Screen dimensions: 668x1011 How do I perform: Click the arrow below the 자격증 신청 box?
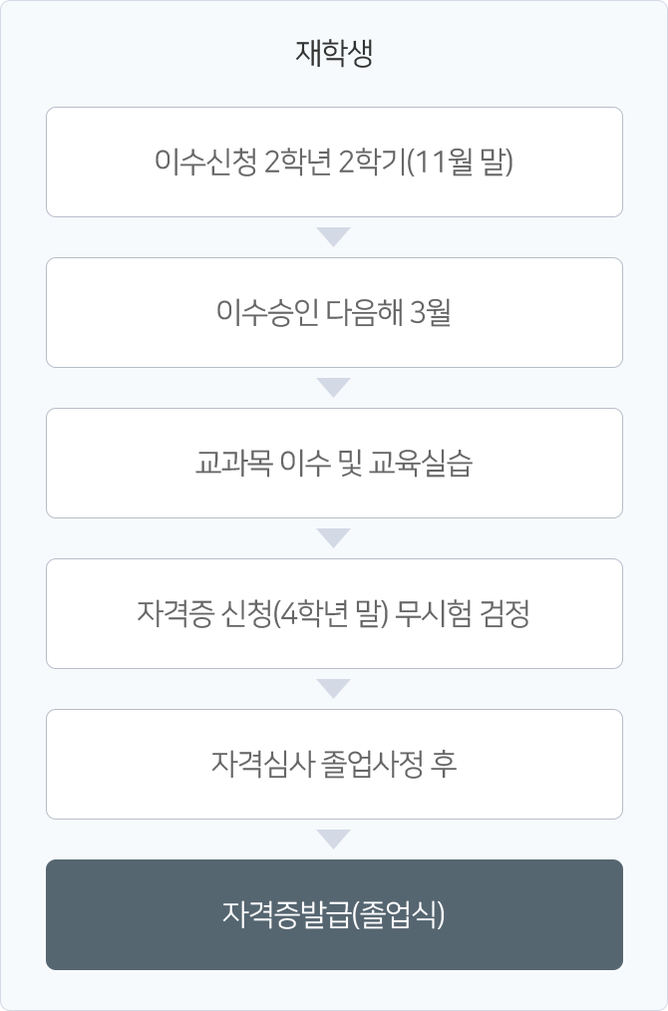pyautogui.click(x=334, y=689)
